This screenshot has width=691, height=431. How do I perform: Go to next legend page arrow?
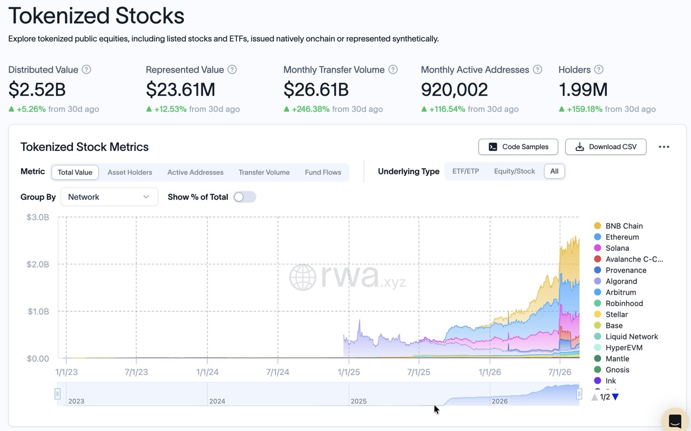tap(615, 397)
